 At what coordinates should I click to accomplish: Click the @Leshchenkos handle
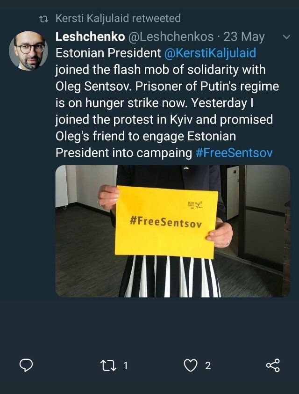(171, 36)
